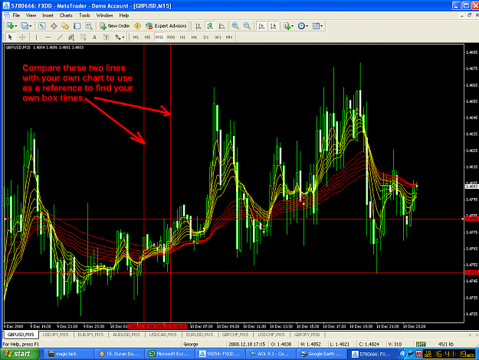479x360 pixels.
Task: Click the red M tray icon
Action: pos(418,354)
